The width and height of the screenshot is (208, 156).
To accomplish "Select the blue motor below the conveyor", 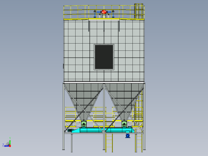I will (128, 136).
